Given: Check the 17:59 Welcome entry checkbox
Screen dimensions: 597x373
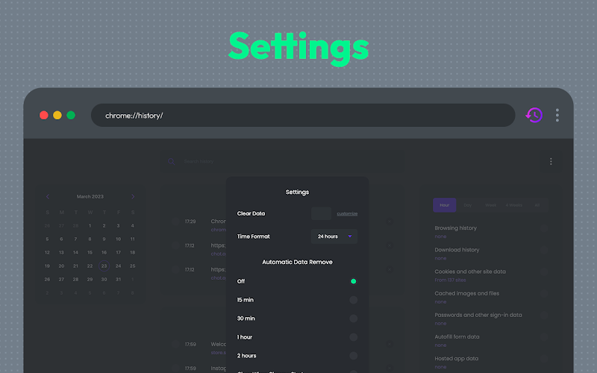Looking at the screenshot, I should pos(175,344).
